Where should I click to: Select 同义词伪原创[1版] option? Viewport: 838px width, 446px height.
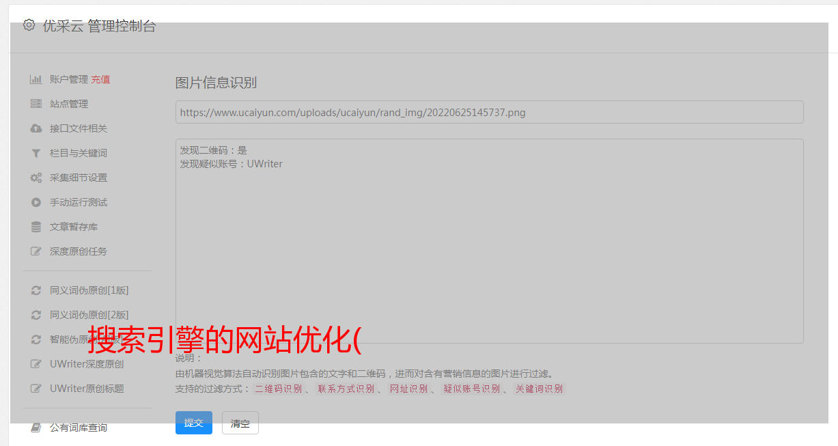click(89, 290)
